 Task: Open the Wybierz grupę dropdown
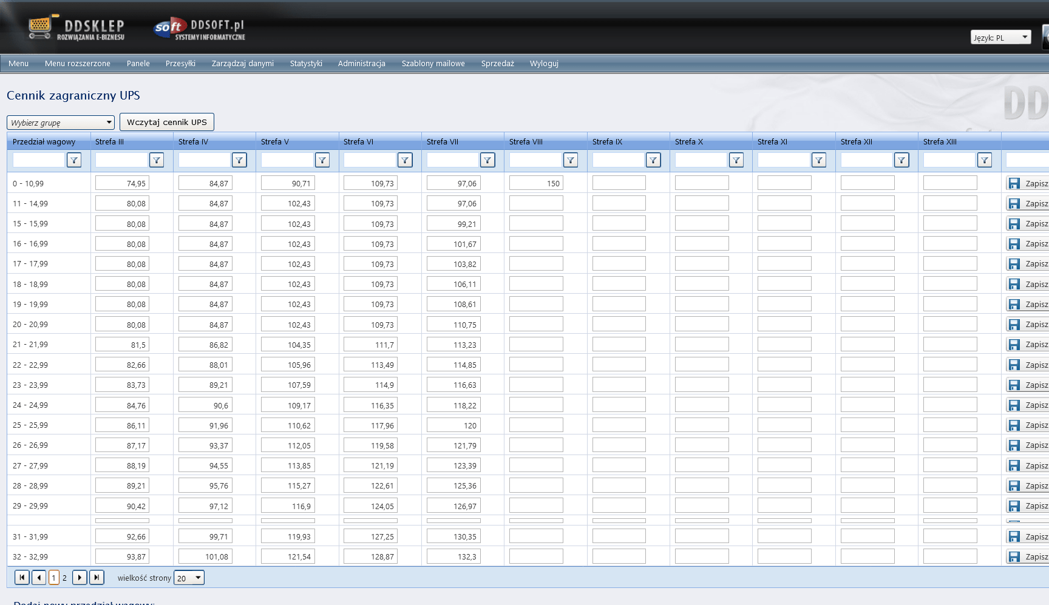pyautogui.click(x=61, y=123)
